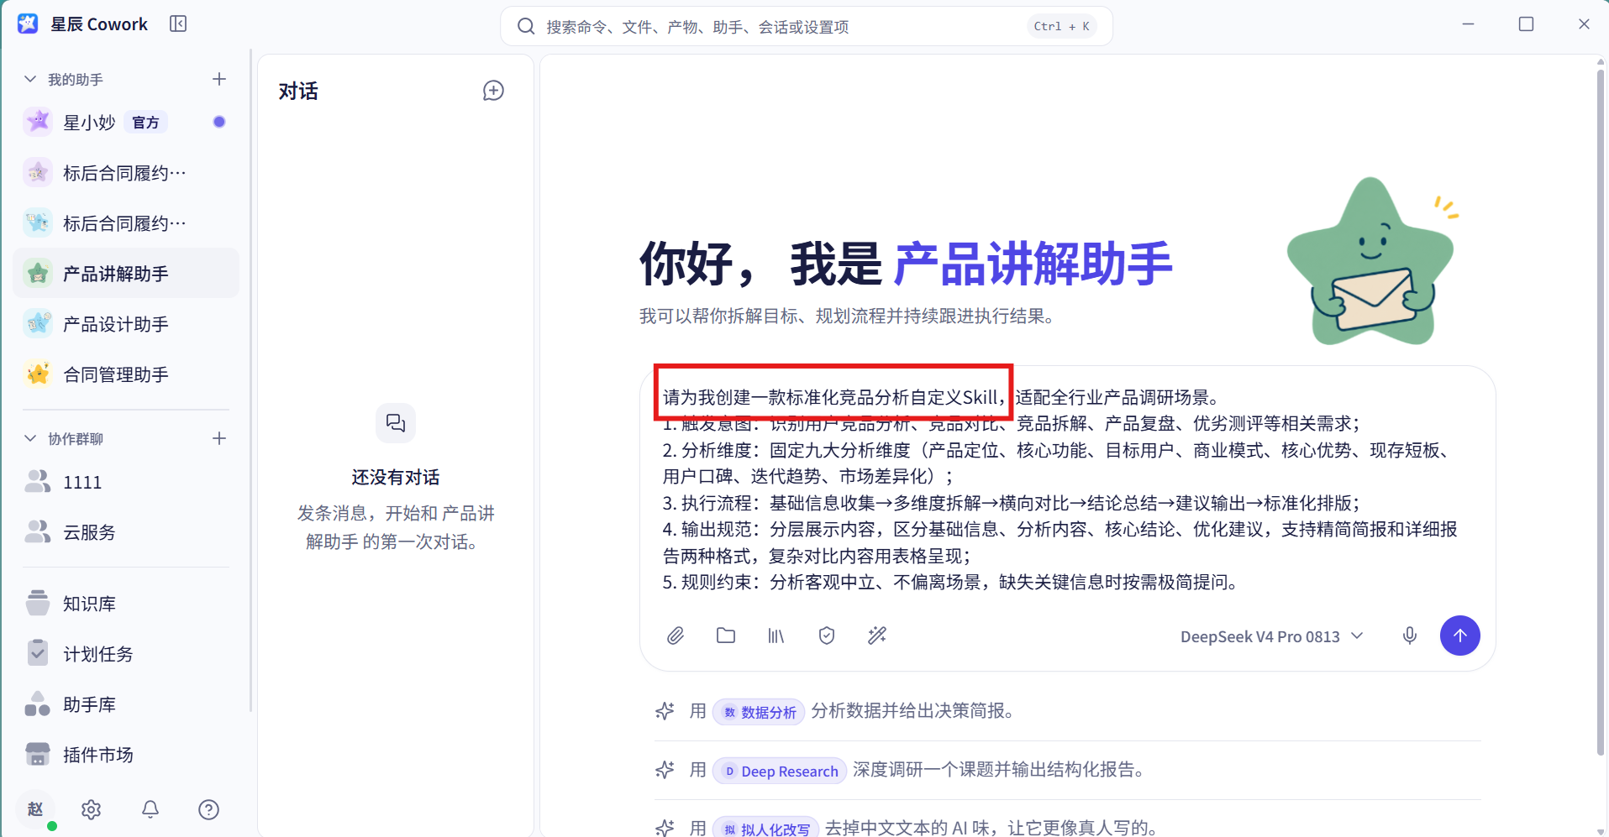Open 知识库 from the sidebar
Screen dimensions: 1609x837
pos(126,604)
